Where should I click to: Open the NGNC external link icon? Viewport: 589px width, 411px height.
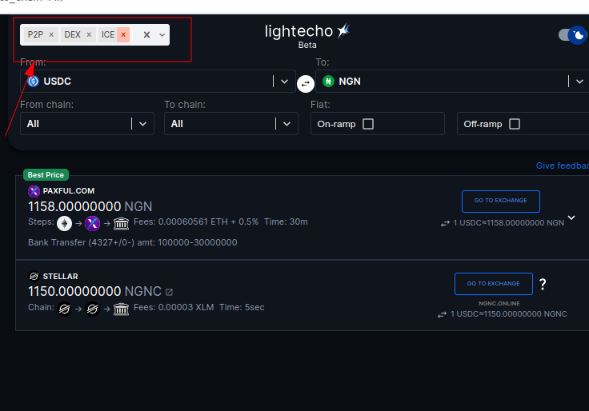[x=169, y=292]
